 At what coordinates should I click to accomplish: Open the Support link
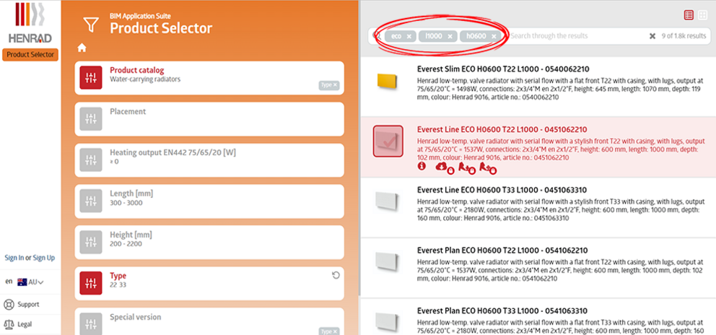[28, 305]
